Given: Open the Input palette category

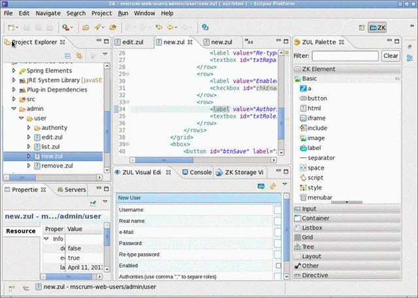Looking at the screenshot, I should pos(347,209).
